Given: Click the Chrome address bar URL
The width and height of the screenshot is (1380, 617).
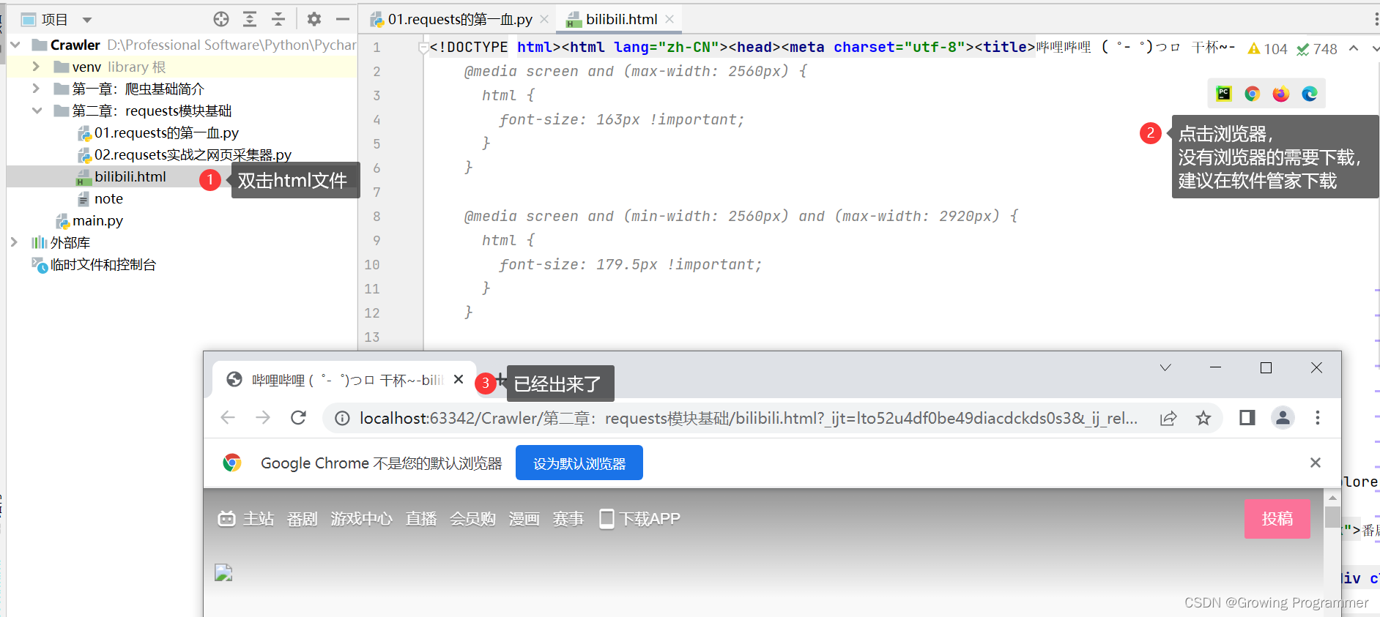Looking at the screenshot, I should tap(749, 418).
